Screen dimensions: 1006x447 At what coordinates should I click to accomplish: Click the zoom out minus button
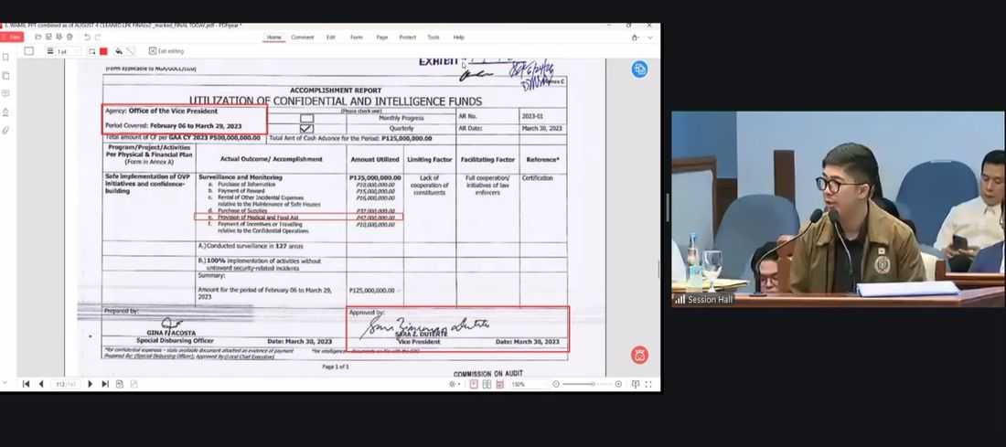pos(556,384)
